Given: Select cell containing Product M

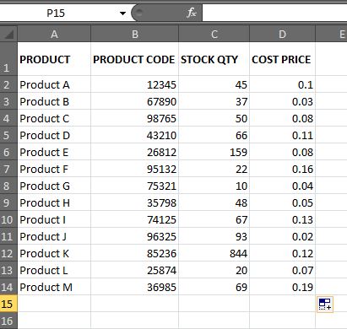Looking at the screenshot, I should 54,287.
